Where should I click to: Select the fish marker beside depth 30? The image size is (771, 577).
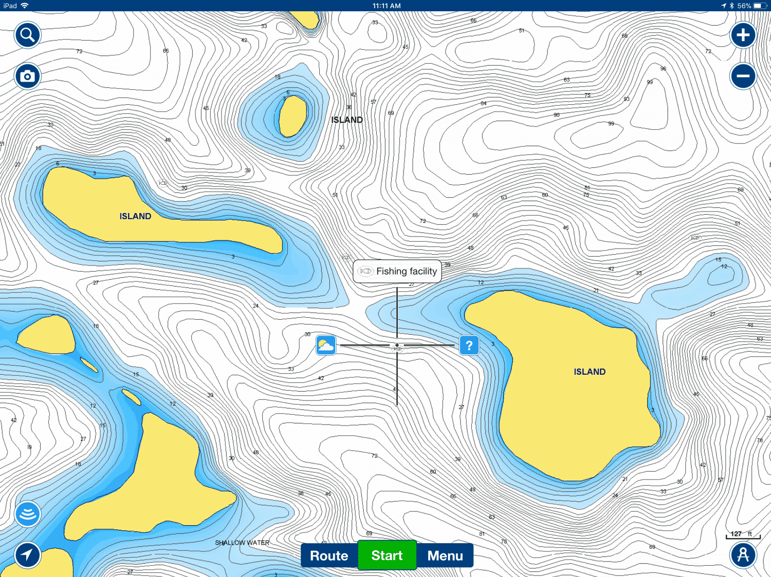pos(163,183)
